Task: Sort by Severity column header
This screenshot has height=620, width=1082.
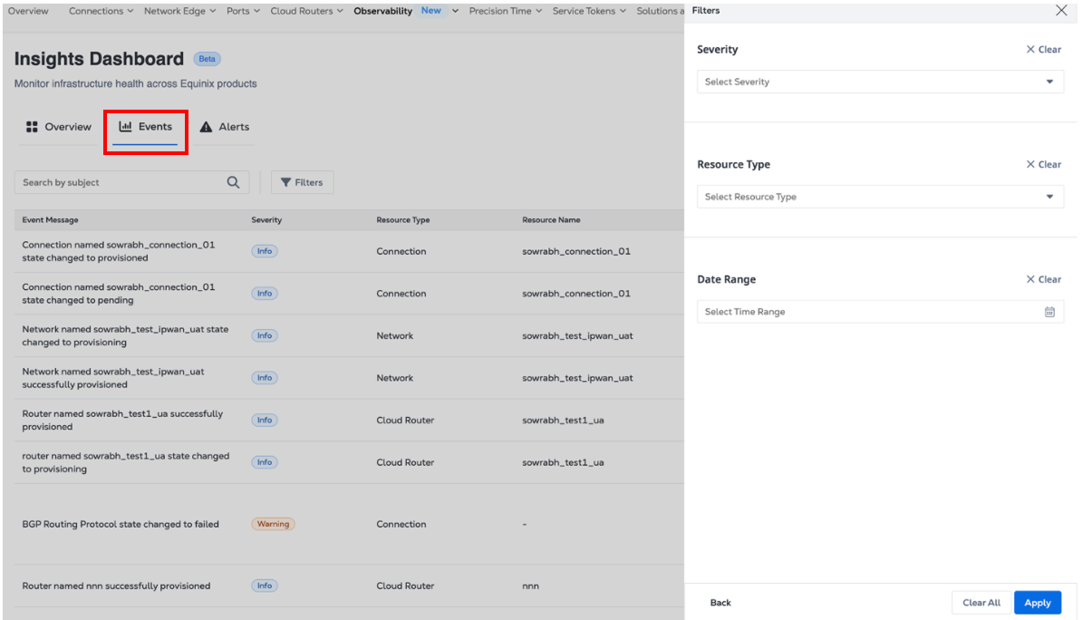Action: [x=266, y=220]
